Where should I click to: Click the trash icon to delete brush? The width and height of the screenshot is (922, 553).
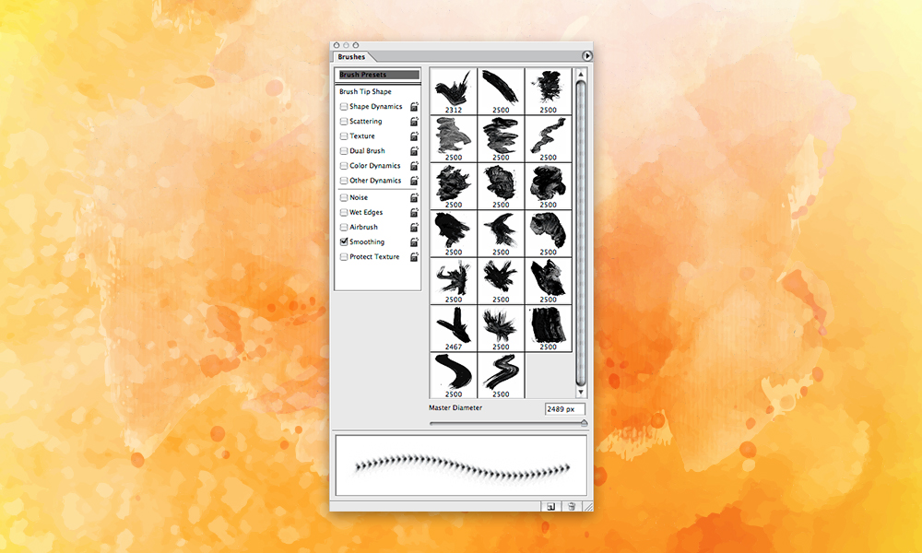point(570,506)
